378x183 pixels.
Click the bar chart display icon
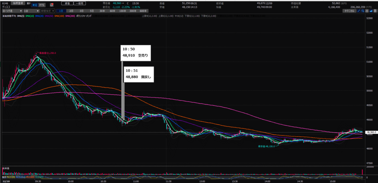coord(367,11)
